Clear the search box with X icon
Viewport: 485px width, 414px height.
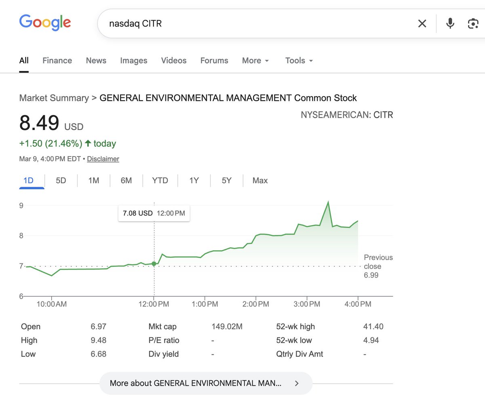coord(422,24)
